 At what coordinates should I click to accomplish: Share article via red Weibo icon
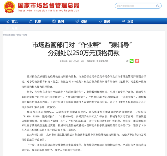point(137,61)
